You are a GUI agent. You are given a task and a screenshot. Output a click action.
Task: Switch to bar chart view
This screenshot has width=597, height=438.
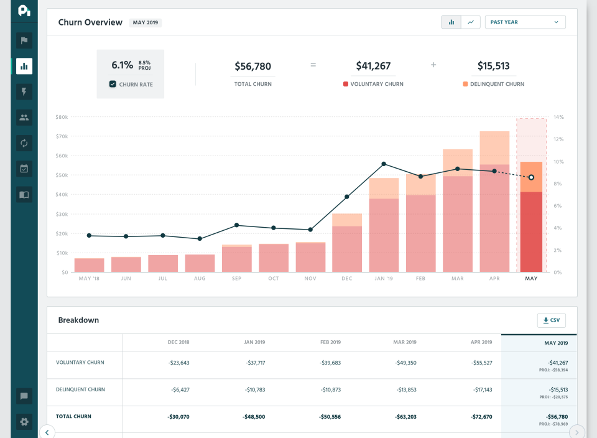(x=451, y=22)
